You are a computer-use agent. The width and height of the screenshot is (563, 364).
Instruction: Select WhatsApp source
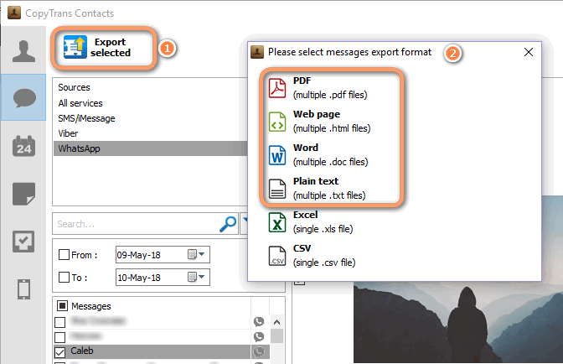click(151, 148)
